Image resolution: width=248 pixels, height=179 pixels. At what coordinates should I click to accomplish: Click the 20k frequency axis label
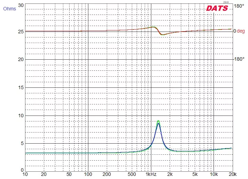(232, 174)
